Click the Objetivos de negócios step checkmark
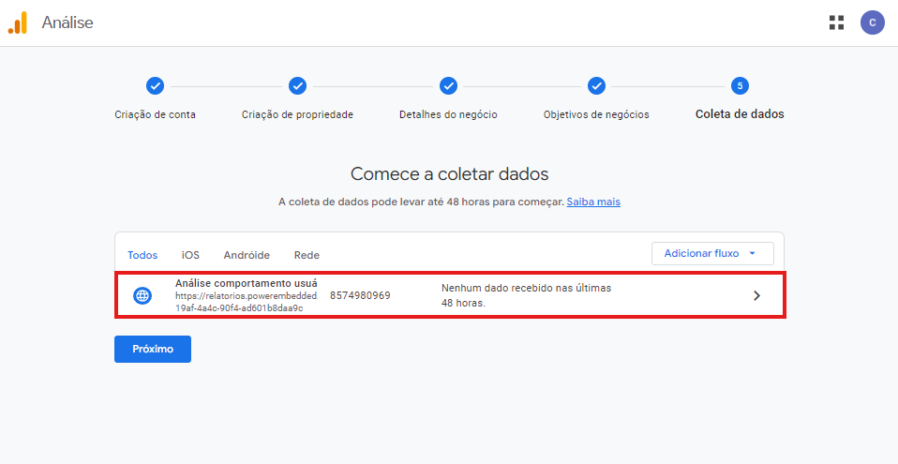The image size is (898, 464). pyautogui.click(x=596, y=86)
